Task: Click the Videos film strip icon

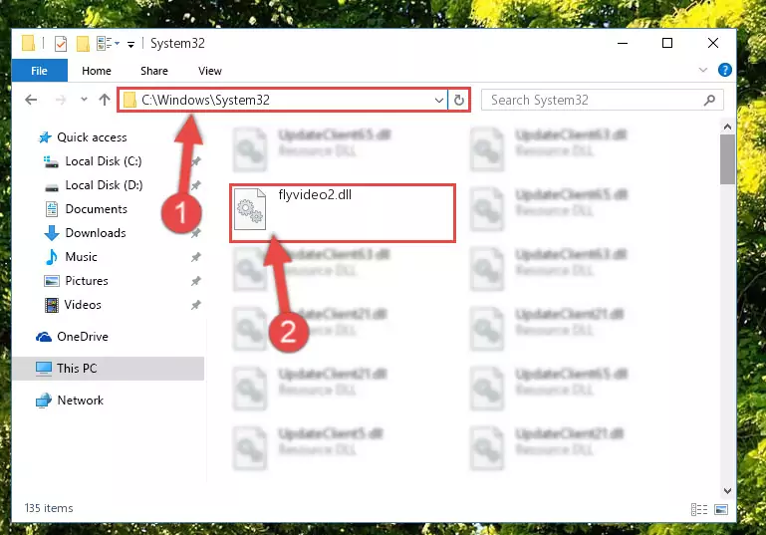Action: pos(52,305)
